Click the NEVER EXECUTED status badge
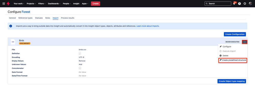 pyautogui.click(x=233, y=42)
